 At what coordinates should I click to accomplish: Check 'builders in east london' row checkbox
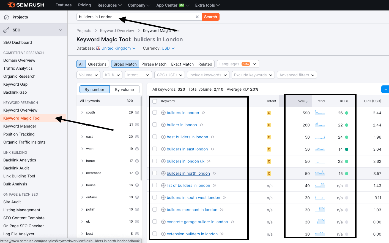point(155,149)
